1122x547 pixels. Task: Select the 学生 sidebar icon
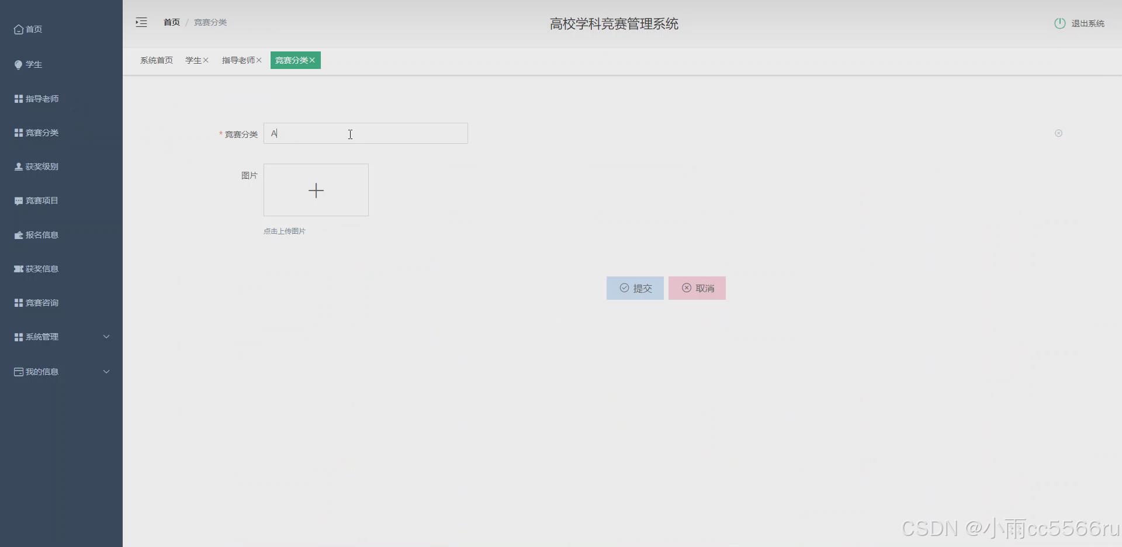pyautogui.click(x=18, y=64)
